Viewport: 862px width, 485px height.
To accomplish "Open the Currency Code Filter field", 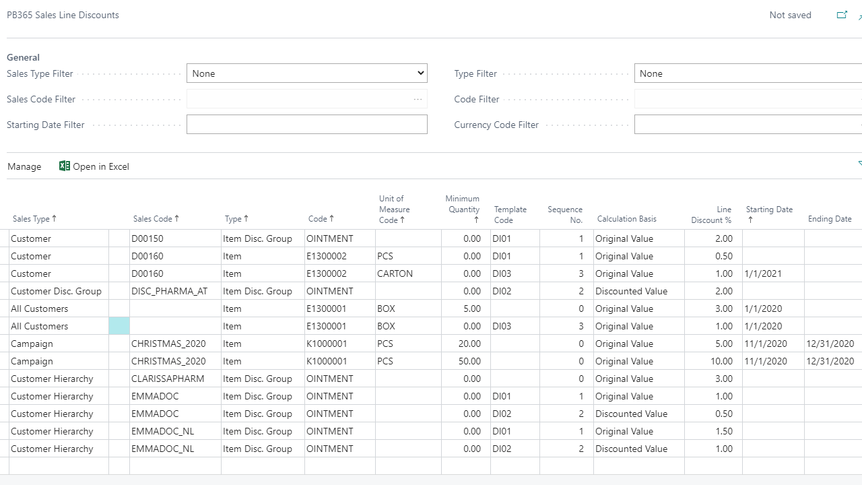I will pos(748,125).
